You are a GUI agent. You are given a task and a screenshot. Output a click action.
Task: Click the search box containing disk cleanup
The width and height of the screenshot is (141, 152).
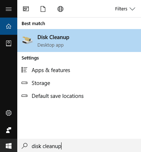click(79, 146)
